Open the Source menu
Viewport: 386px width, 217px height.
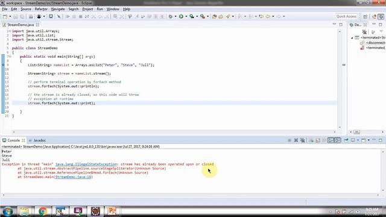tap(26, 9)
